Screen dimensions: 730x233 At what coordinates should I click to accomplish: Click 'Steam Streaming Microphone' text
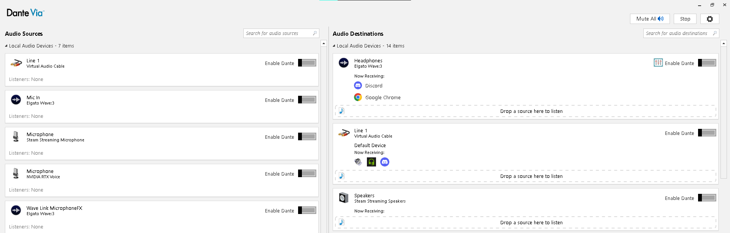click(x=56, y=140)
